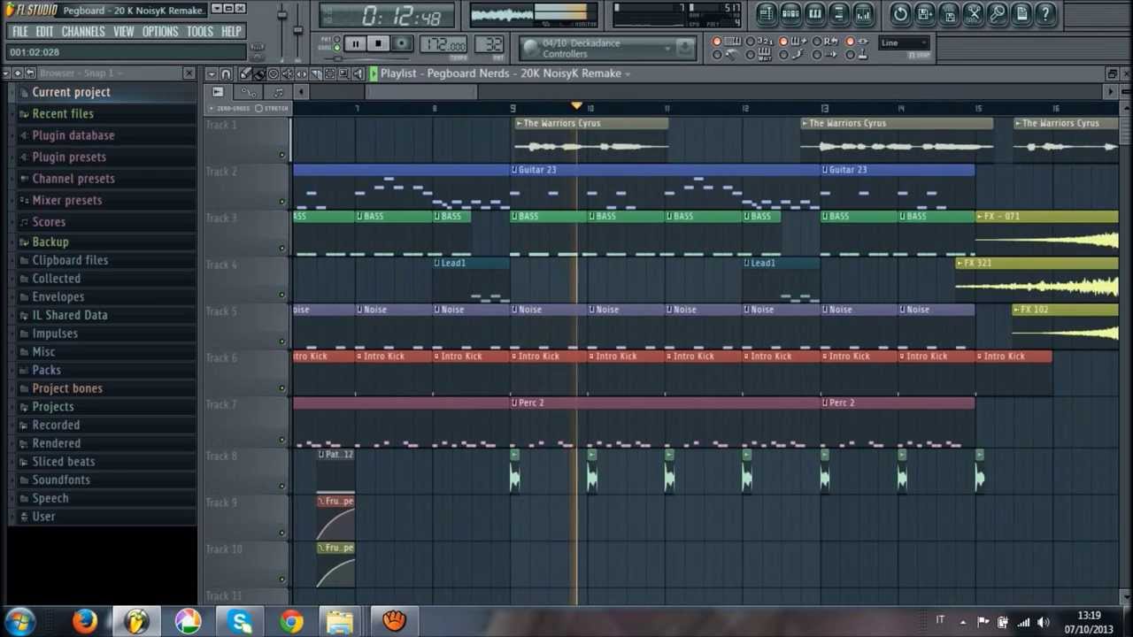Image resolution: width=1133 pixels, height=637 pixels.
Task: Toggle the Browser view icon
Action: click(839, 14)
